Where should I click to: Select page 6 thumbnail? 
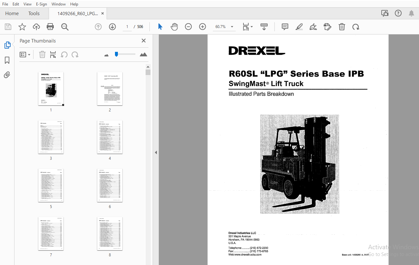click(110, 185)
